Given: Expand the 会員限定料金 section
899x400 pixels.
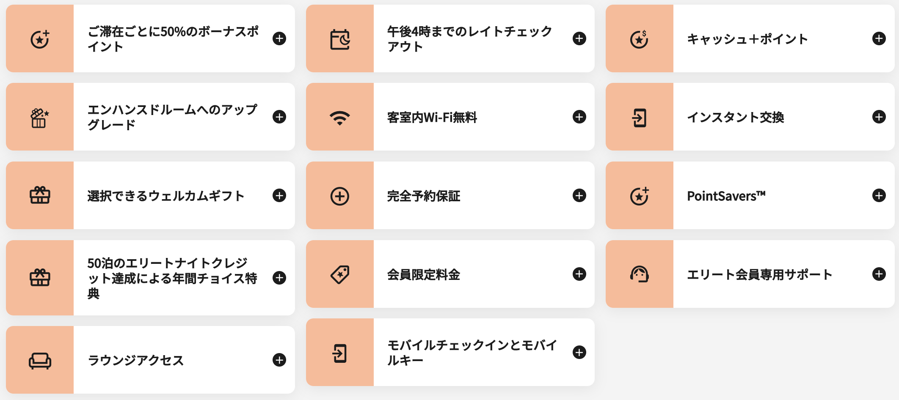Looking at the screenshot, I should 579,274.
